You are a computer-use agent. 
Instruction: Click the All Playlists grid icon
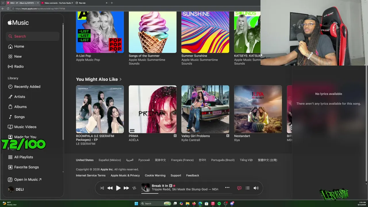pyautogui.click(x=10, y=157)
